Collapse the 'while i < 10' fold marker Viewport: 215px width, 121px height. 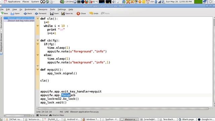point(38,26)
